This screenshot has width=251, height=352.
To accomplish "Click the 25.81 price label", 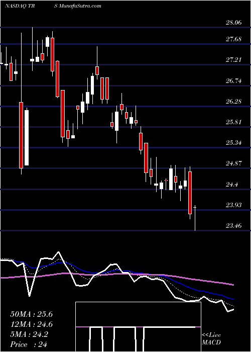I will [234, 122].
